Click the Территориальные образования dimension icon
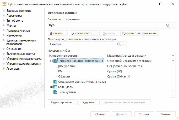Viewport: 179px width, 120px height. [x=55, y=61]
